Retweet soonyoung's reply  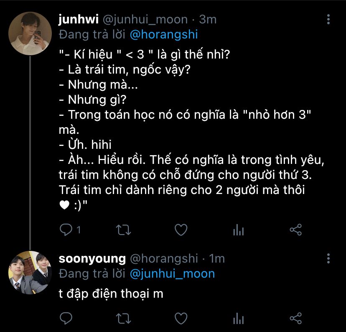coord(123,318)
